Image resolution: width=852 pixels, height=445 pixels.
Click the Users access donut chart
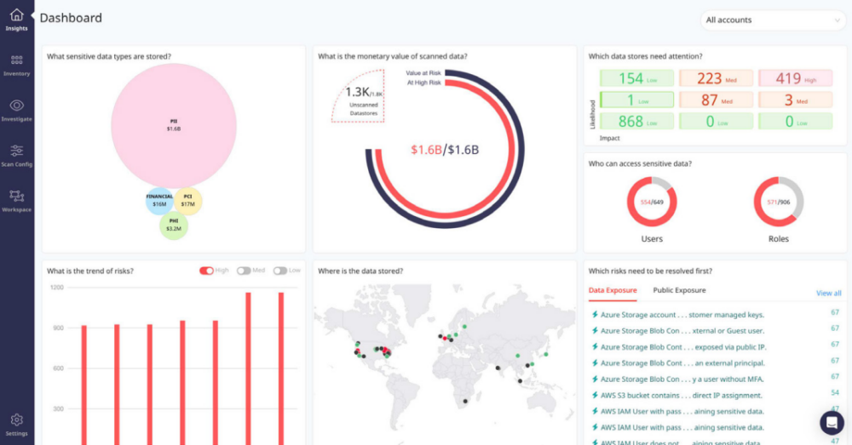652,203
